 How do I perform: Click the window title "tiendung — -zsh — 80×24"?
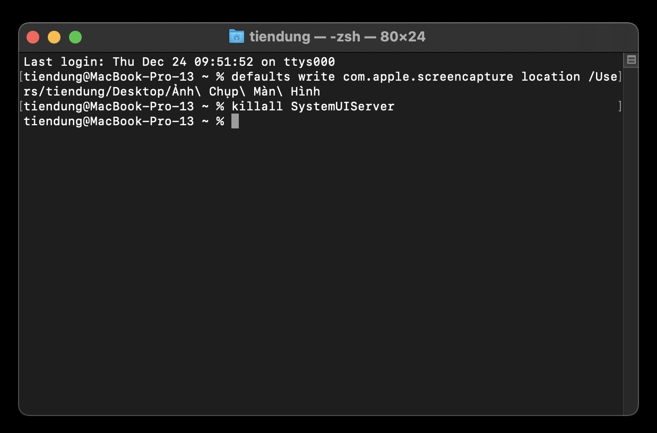(338, 37)
